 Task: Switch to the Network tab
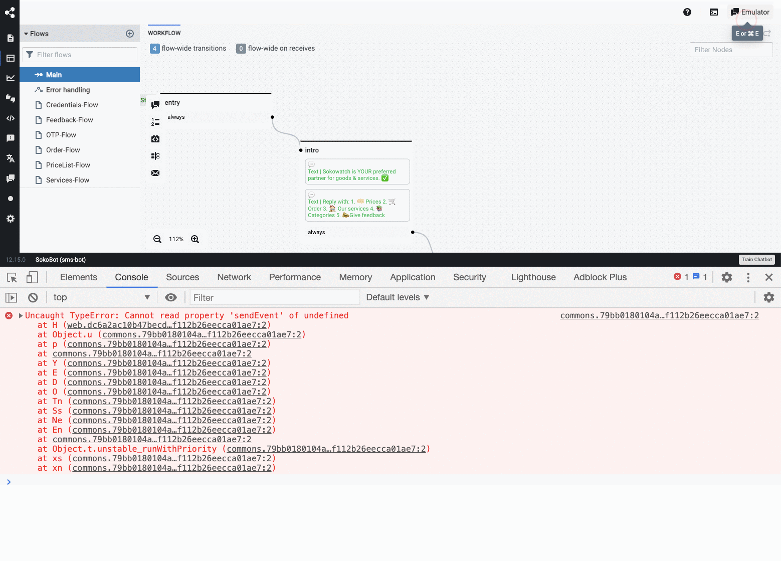coord(234,277)
